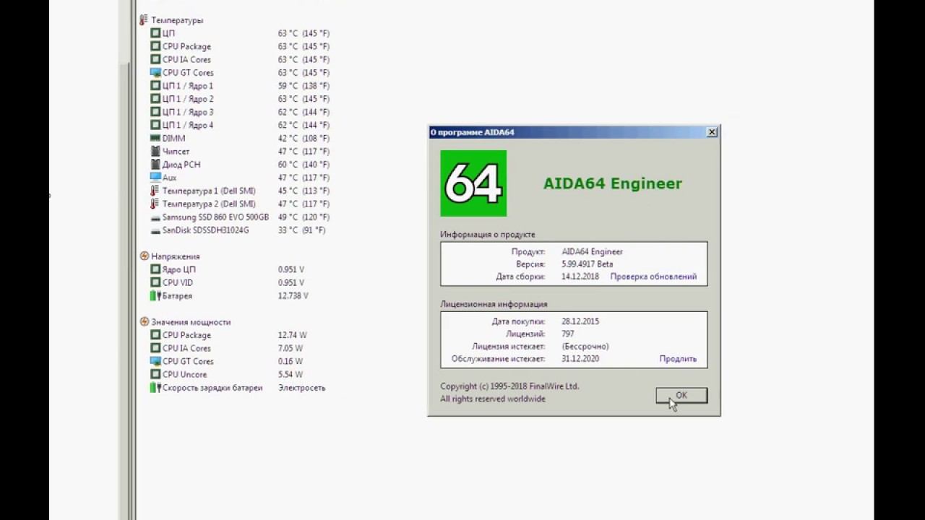Confirm the about dialog with OK
This screenshot has width=925, height=520.
click(681, 395)
